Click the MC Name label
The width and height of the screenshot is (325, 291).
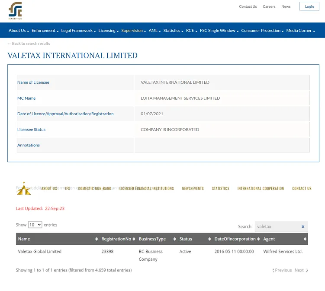(26, 98)
